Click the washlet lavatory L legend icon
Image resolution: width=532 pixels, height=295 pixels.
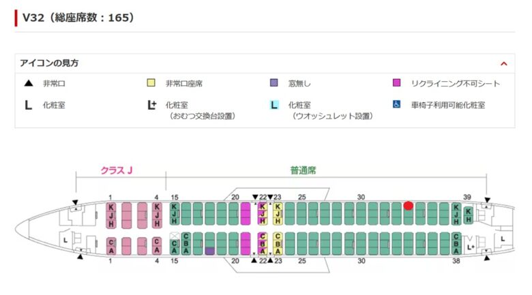pos(274,105)
